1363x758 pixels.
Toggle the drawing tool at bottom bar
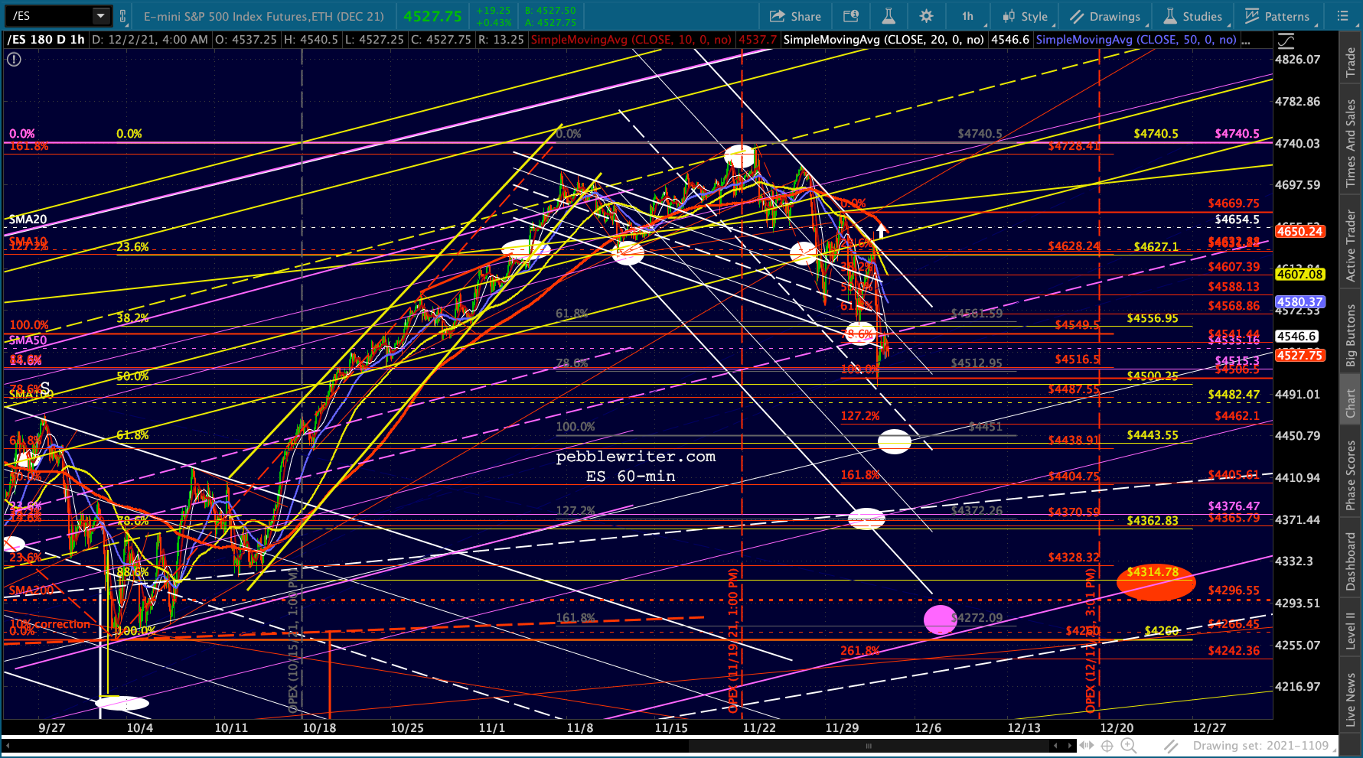[x=1171, y=745]
